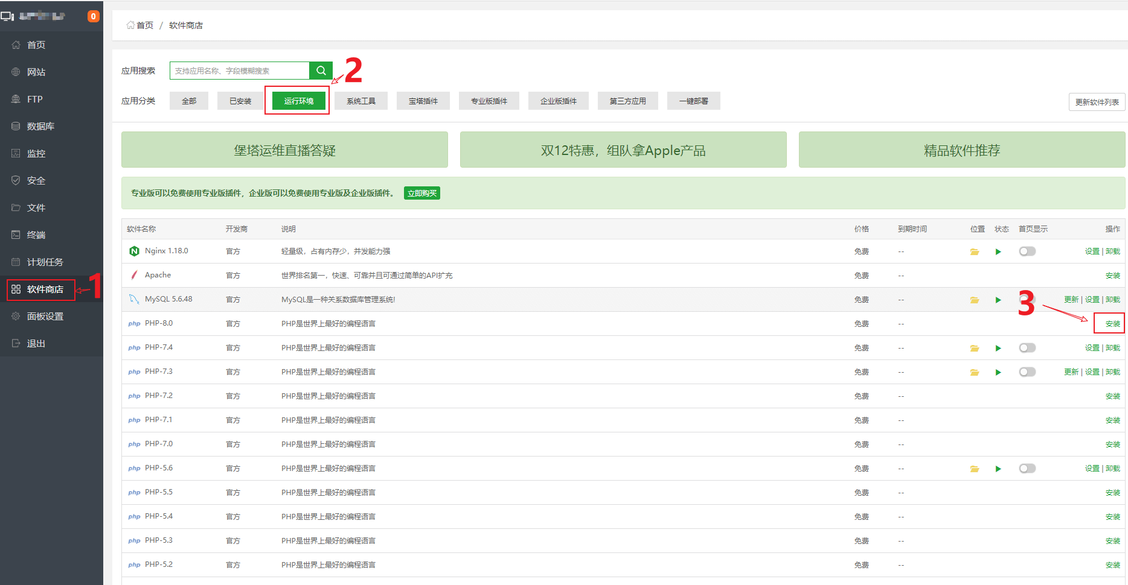Screen dimensions: 1128x585
Task: Click the 更新软件列表 button
Action: point(1097,102)
